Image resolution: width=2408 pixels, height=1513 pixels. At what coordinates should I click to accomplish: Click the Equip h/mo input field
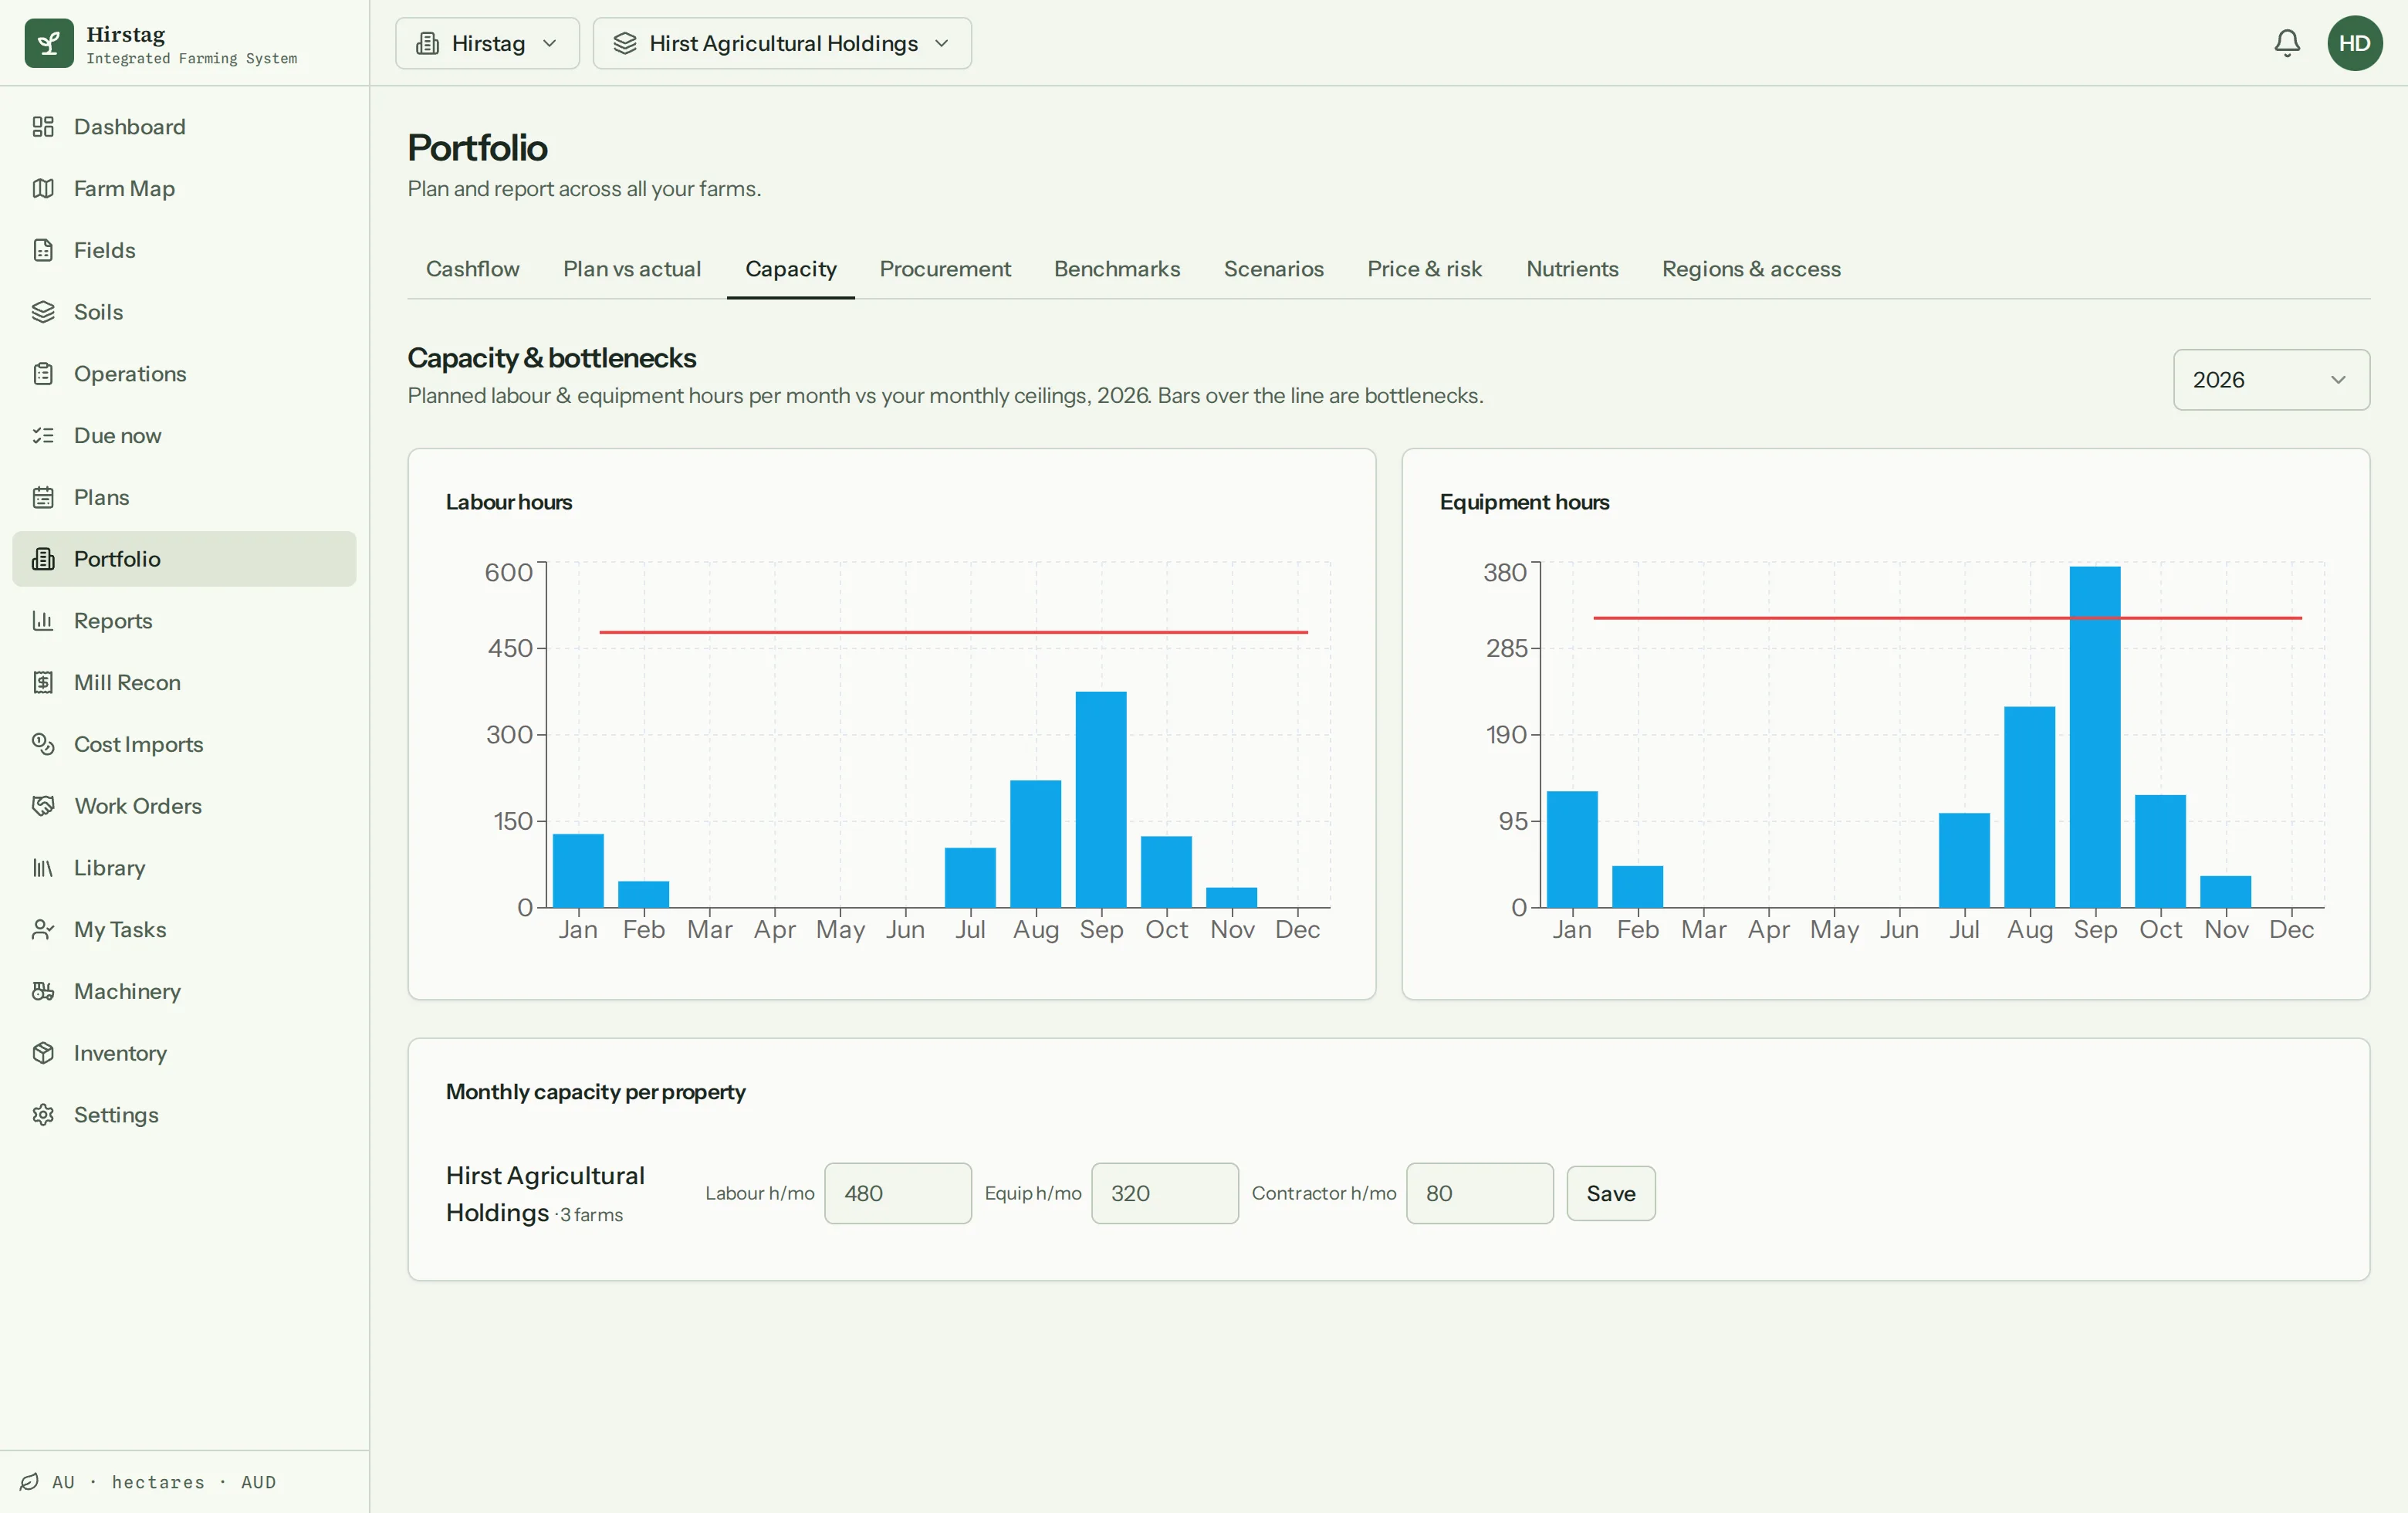(1165, 1193)
